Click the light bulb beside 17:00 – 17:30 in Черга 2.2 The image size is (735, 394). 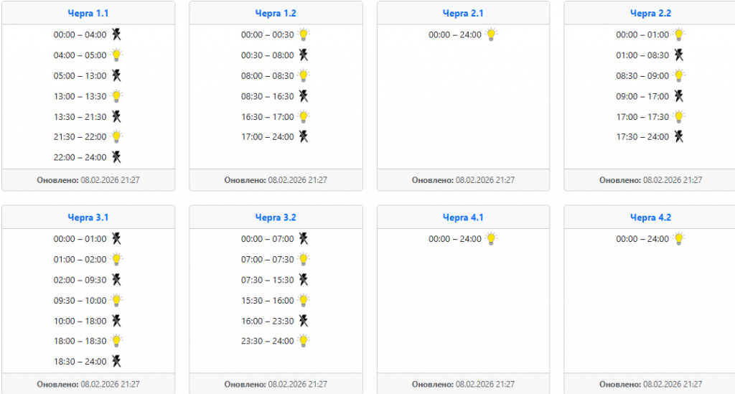click(x=678, y=116)
